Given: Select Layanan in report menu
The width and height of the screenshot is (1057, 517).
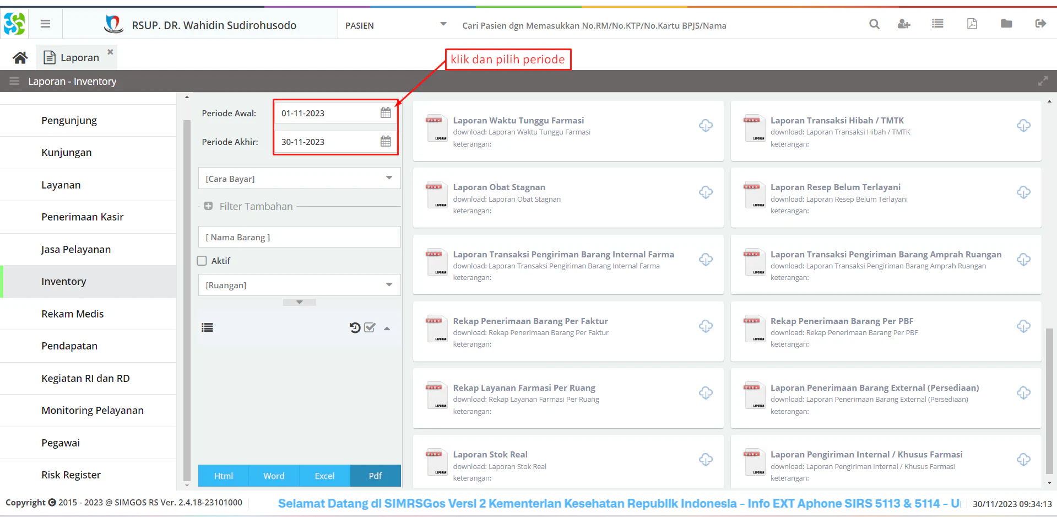Looking at the screenshot, I should tap(88, 185).
